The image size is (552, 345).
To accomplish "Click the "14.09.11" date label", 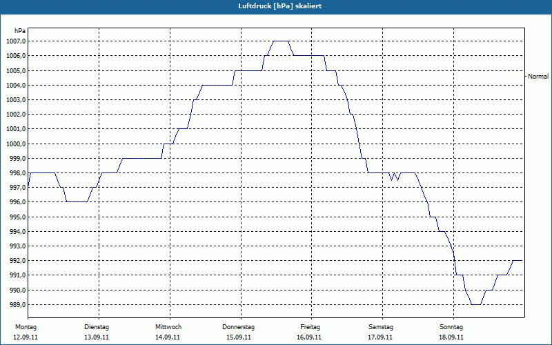I will pyautogui.click(x=168, y=337).
